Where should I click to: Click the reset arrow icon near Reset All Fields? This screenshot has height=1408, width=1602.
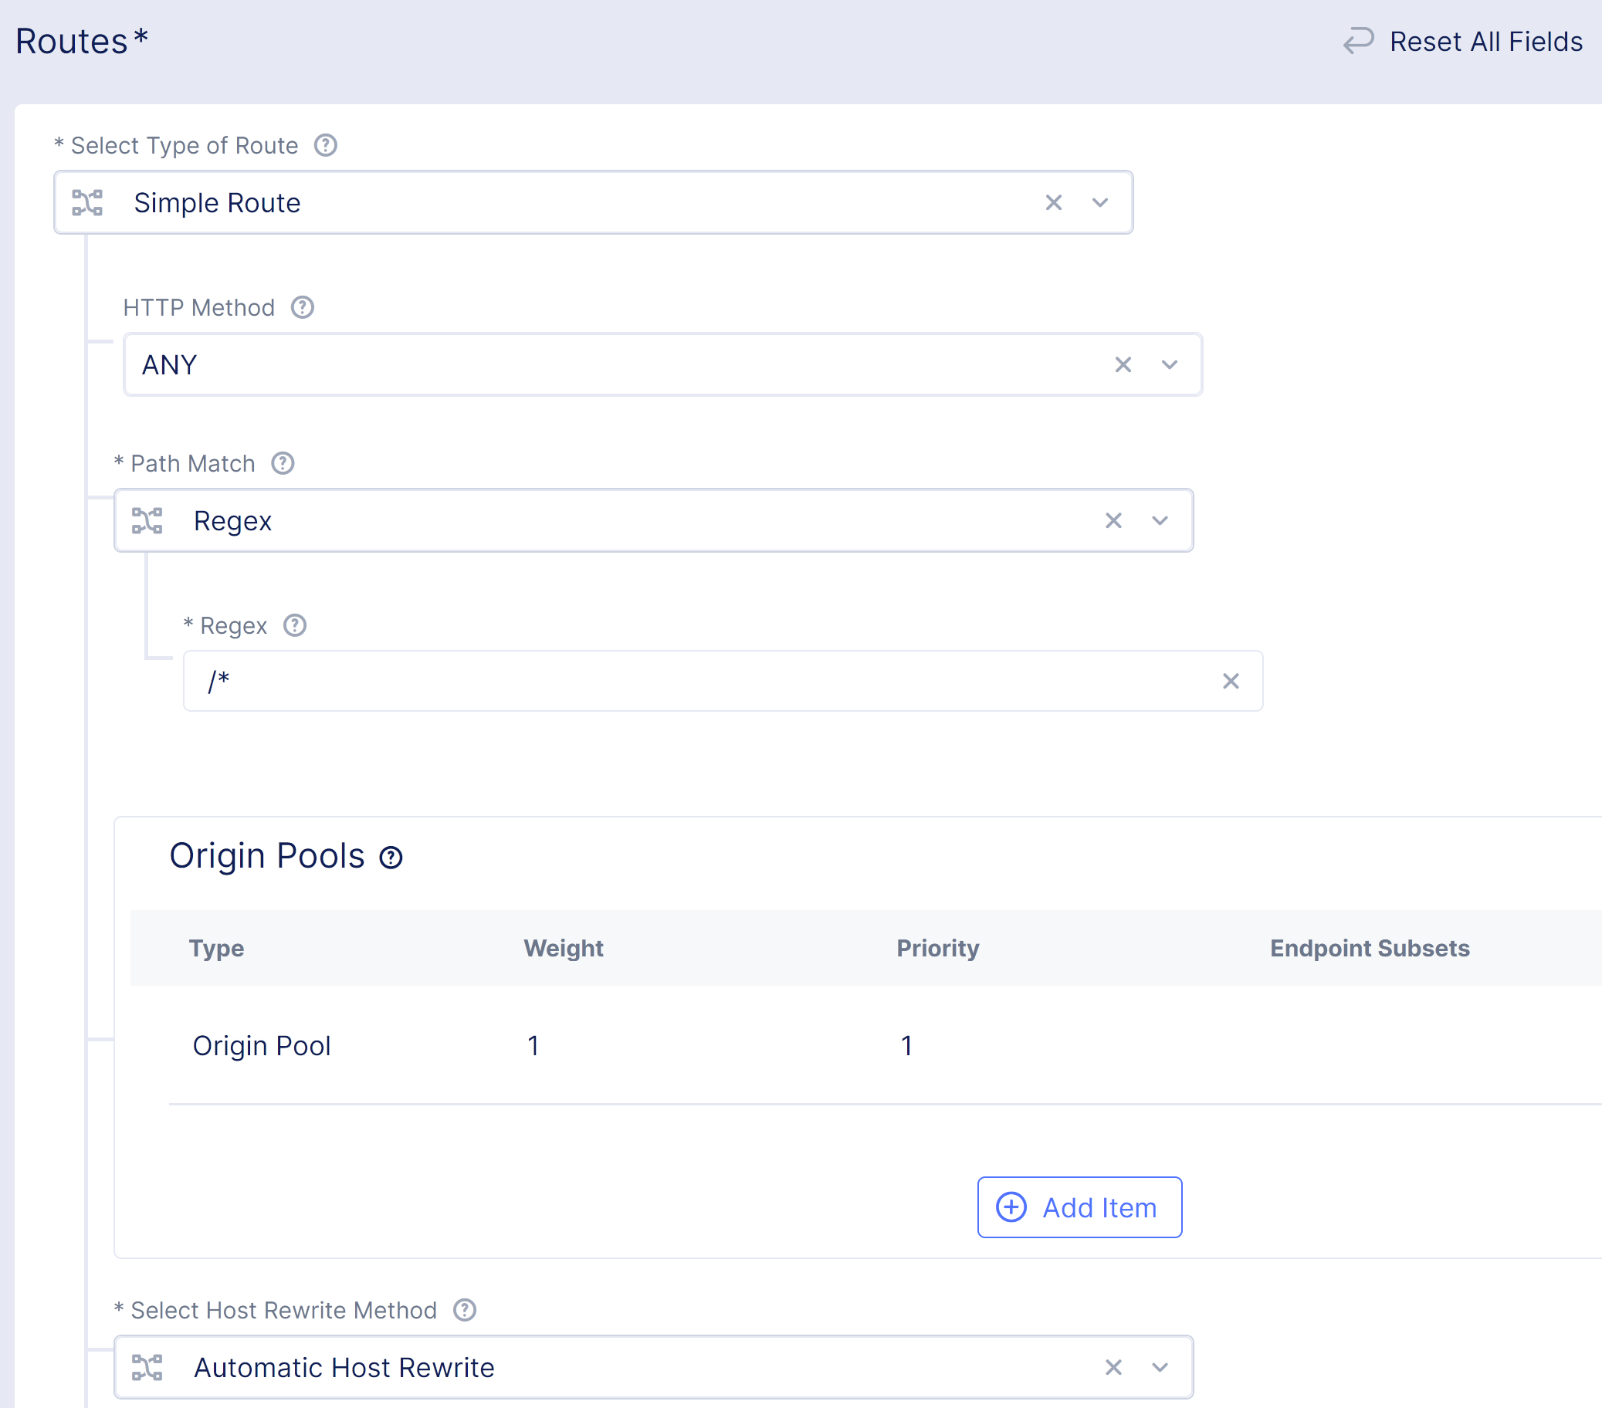click(1359, 41)
